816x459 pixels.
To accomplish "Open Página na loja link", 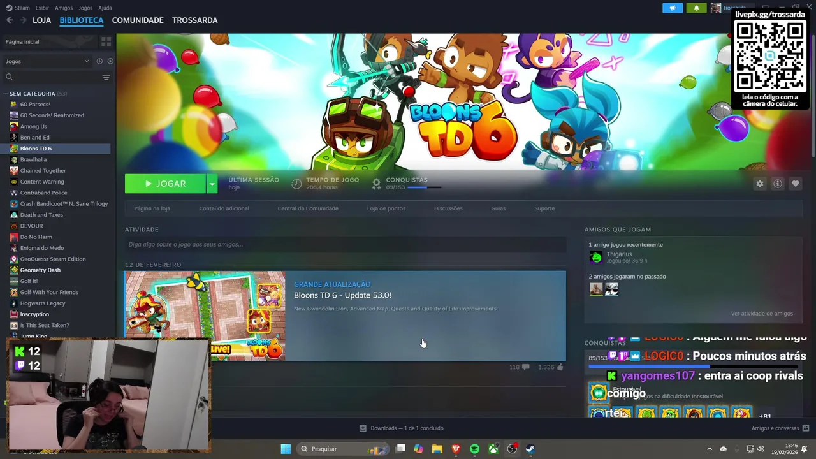I will tap(152, 208).
